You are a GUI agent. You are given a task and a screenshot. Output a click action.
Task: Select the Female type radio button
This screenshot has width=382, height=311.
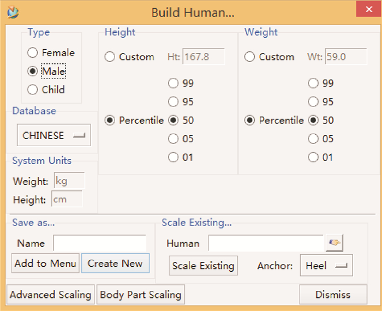(33, 53)
